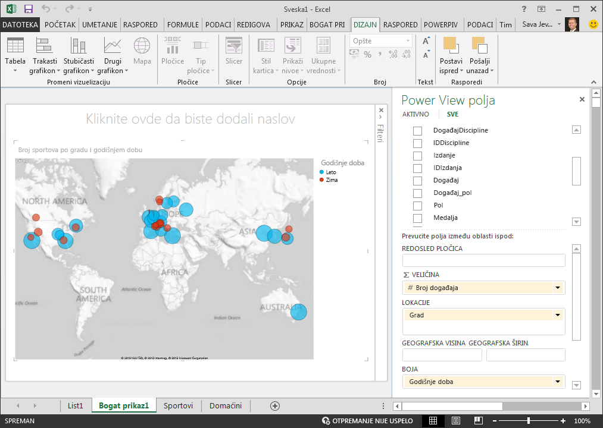Image resolution: width=603 pixels, height=428 pixels.
Task: Click the smiley feedback icon
Action: click(x=593, y=24)
